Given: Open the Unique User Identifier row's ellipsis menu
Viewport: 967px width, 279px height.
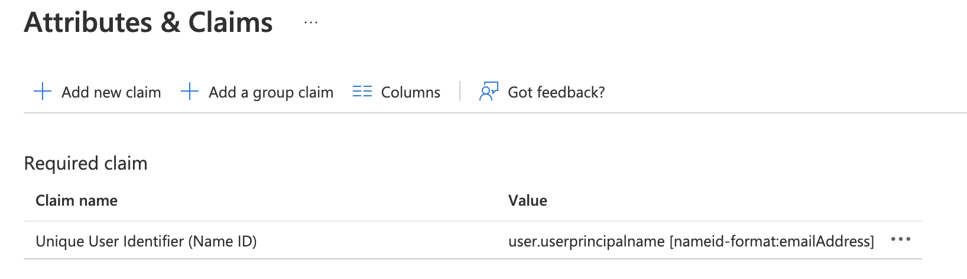Looking at the screenshot, I should coord(900,239).
